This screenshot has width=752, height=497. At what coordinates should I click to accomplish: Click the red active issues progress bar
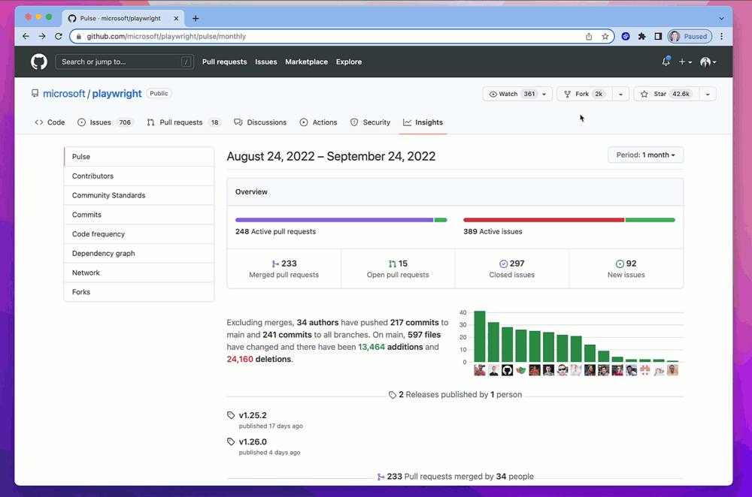(x=544, y=220)
